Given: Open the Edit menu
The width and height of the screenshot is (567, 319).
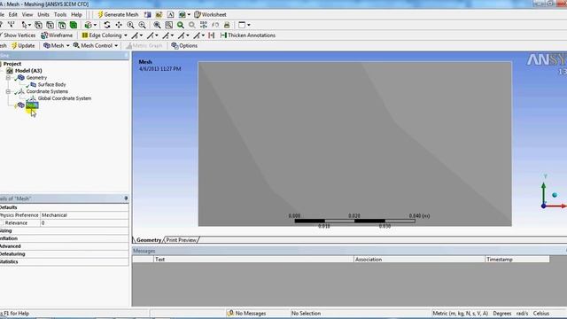Looking at the screenshot, I should tap(13, 14).
